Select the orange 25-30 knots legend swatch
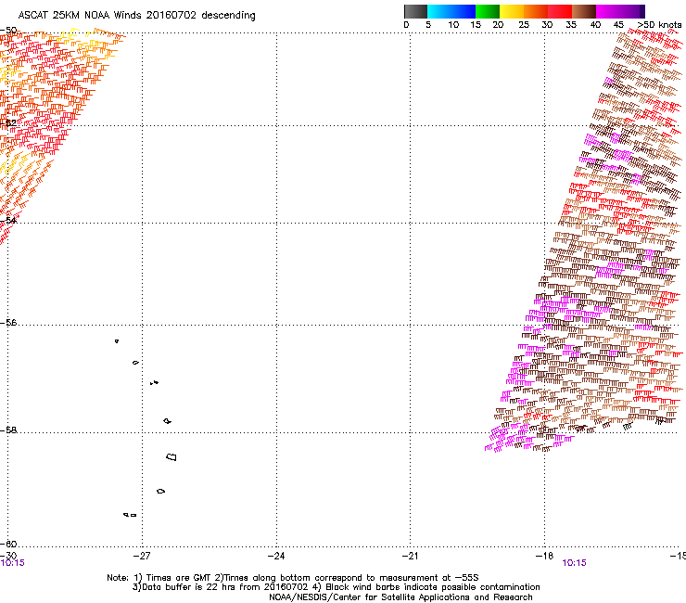The image size is (686, 603). coord(536,11)
